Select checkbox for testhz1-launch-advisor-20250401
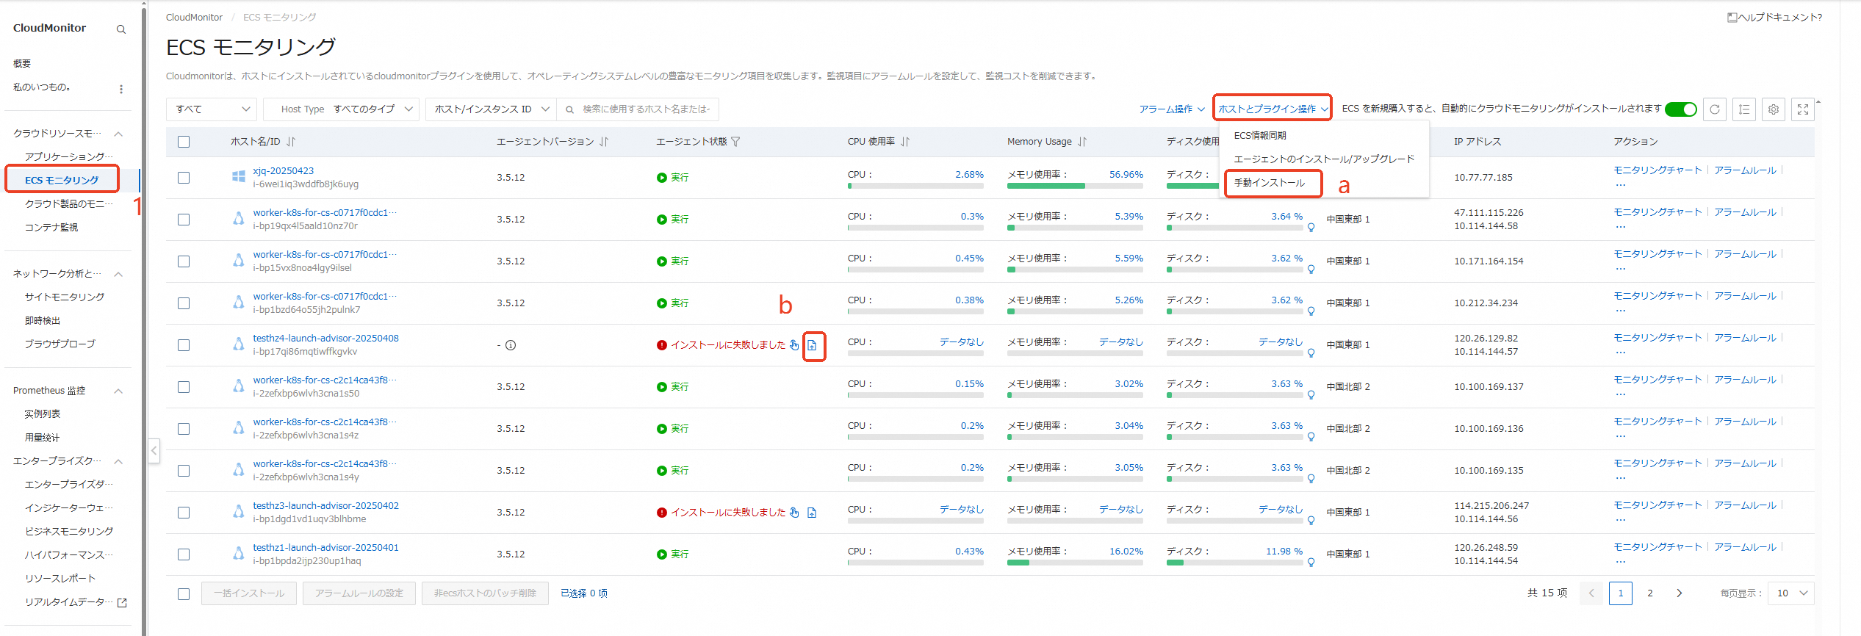 (x=184, y=554)
